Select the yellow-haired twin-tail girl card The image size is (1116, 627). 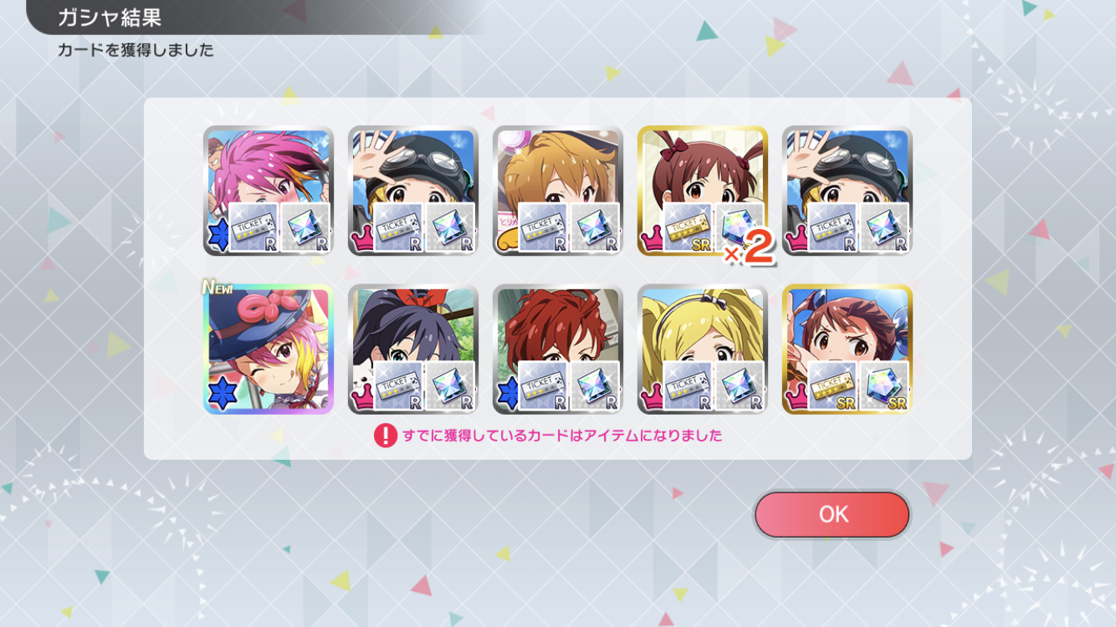pyautogui.click(x=703, y=349)
